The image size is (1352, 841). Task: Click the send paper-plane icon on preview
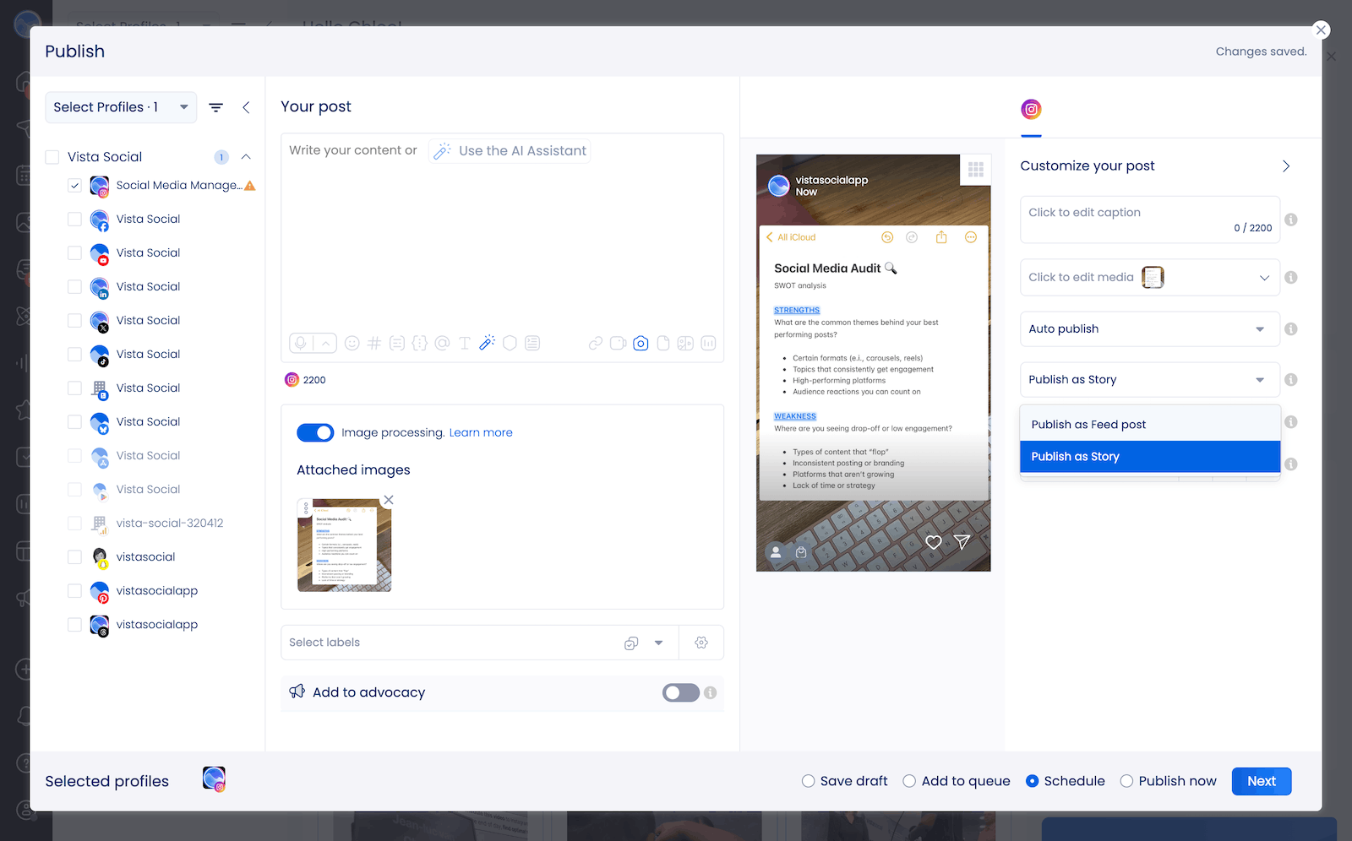pyautogui.click(x=962, y=542)
